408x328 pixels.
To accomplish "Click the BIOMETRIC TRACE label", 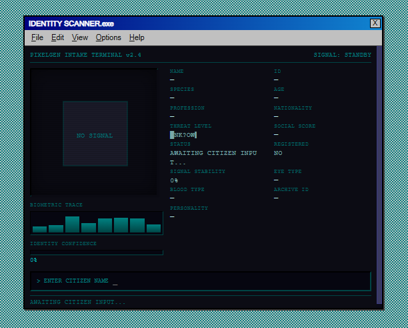I will click(x=56, y=204).
